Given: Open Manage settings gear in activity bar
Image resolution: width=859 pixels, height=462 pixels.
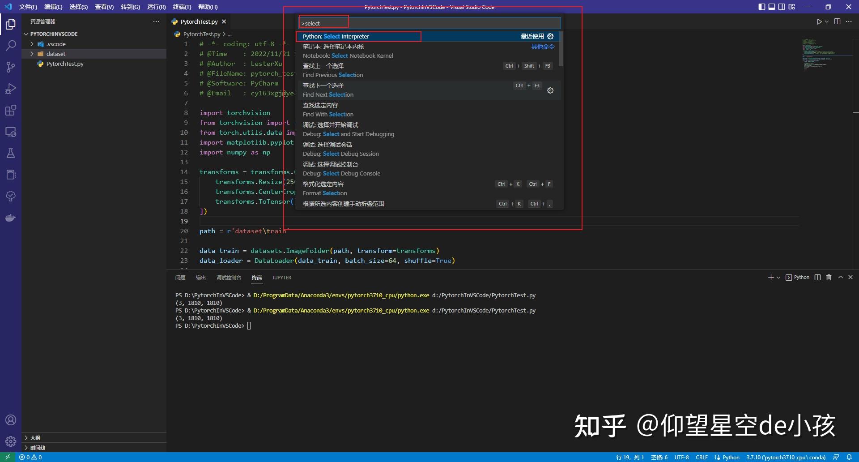Looking at the screenshot, I should click(11, 441).
